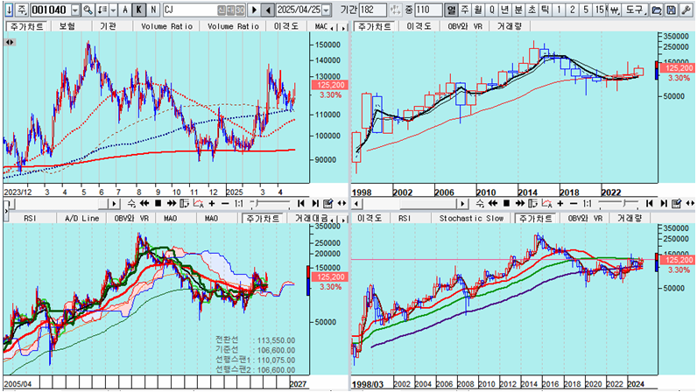Select the minute 분 period button
Viewport: 697px width, 392px height.
click(518, 10)
